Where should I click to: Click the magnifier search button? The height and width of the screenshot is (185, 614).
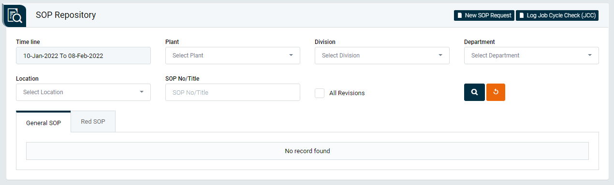click(x=474, y=92)
